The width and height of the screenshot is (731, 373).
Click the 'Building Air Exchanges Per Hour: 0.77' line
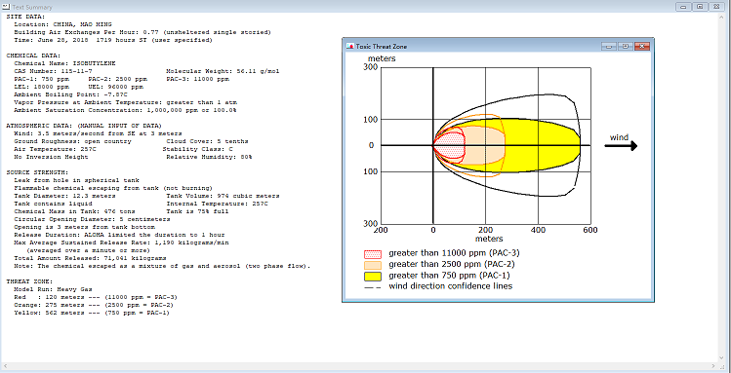point(142,32)
